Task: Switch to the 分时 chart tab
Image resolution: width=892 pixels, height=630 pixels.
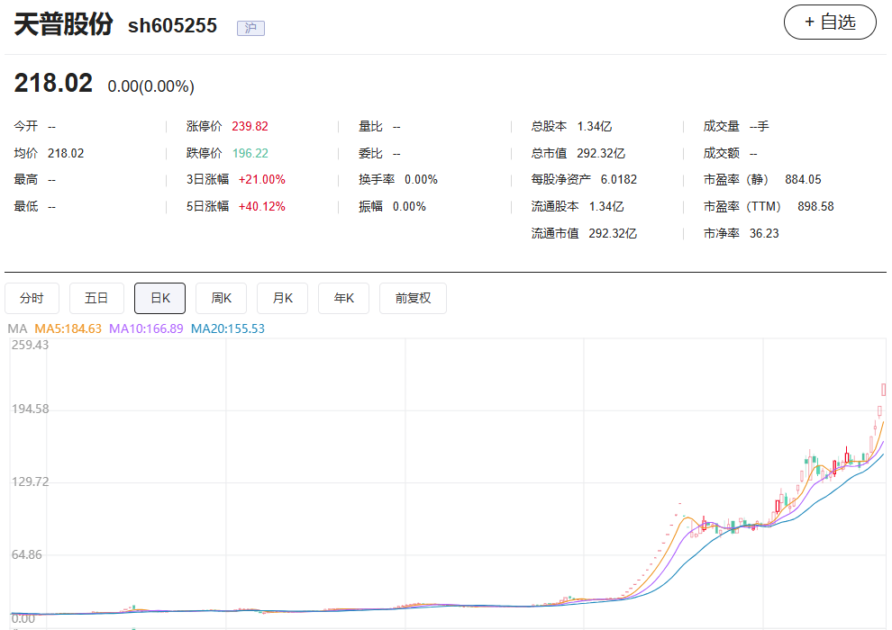Action: click(32, 298)
